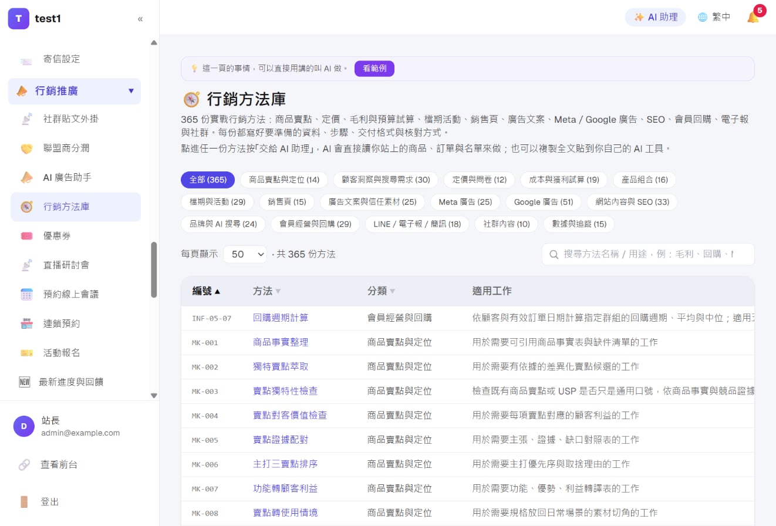Open 社群貼文外掛 in the sidebar

[x=75, y=119]
